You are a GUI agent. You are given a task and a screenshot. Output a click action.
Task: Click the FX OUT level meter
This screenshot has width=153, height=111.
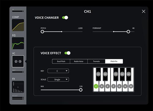18,98
